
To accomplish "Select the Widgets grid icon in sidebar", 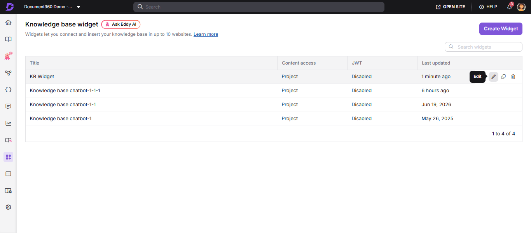I will click(x=8, y=157).
